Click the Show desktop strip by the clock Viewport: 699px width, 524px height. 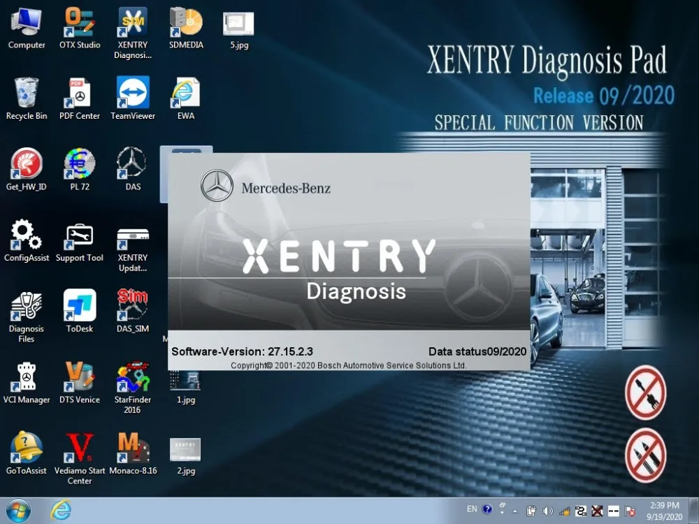695,511
